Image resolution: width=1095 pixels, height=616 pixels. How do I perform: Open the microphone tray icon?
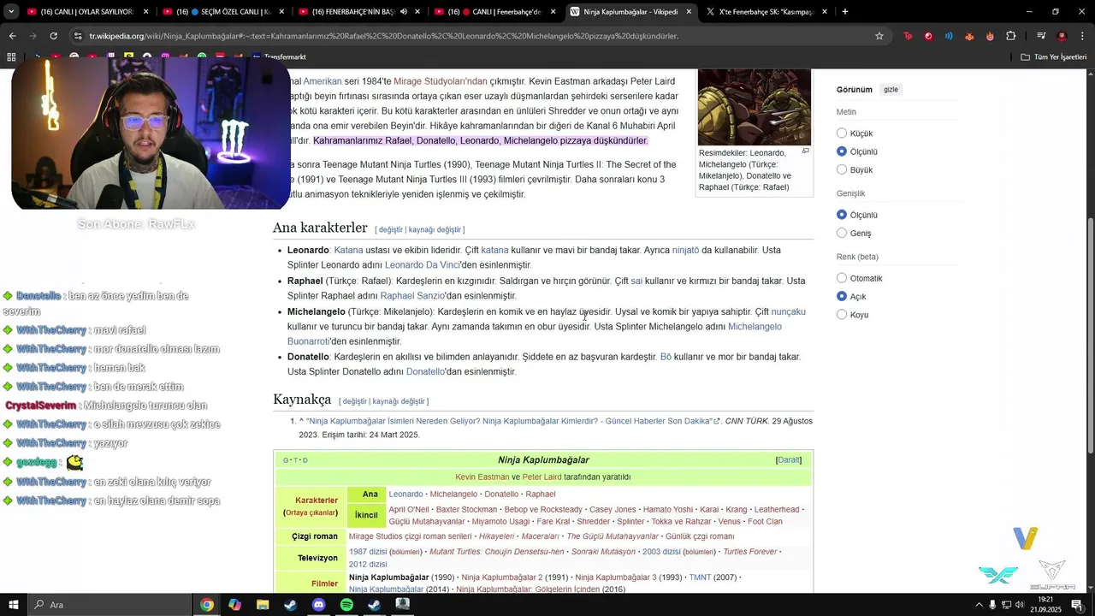click(x=992, y=605)
